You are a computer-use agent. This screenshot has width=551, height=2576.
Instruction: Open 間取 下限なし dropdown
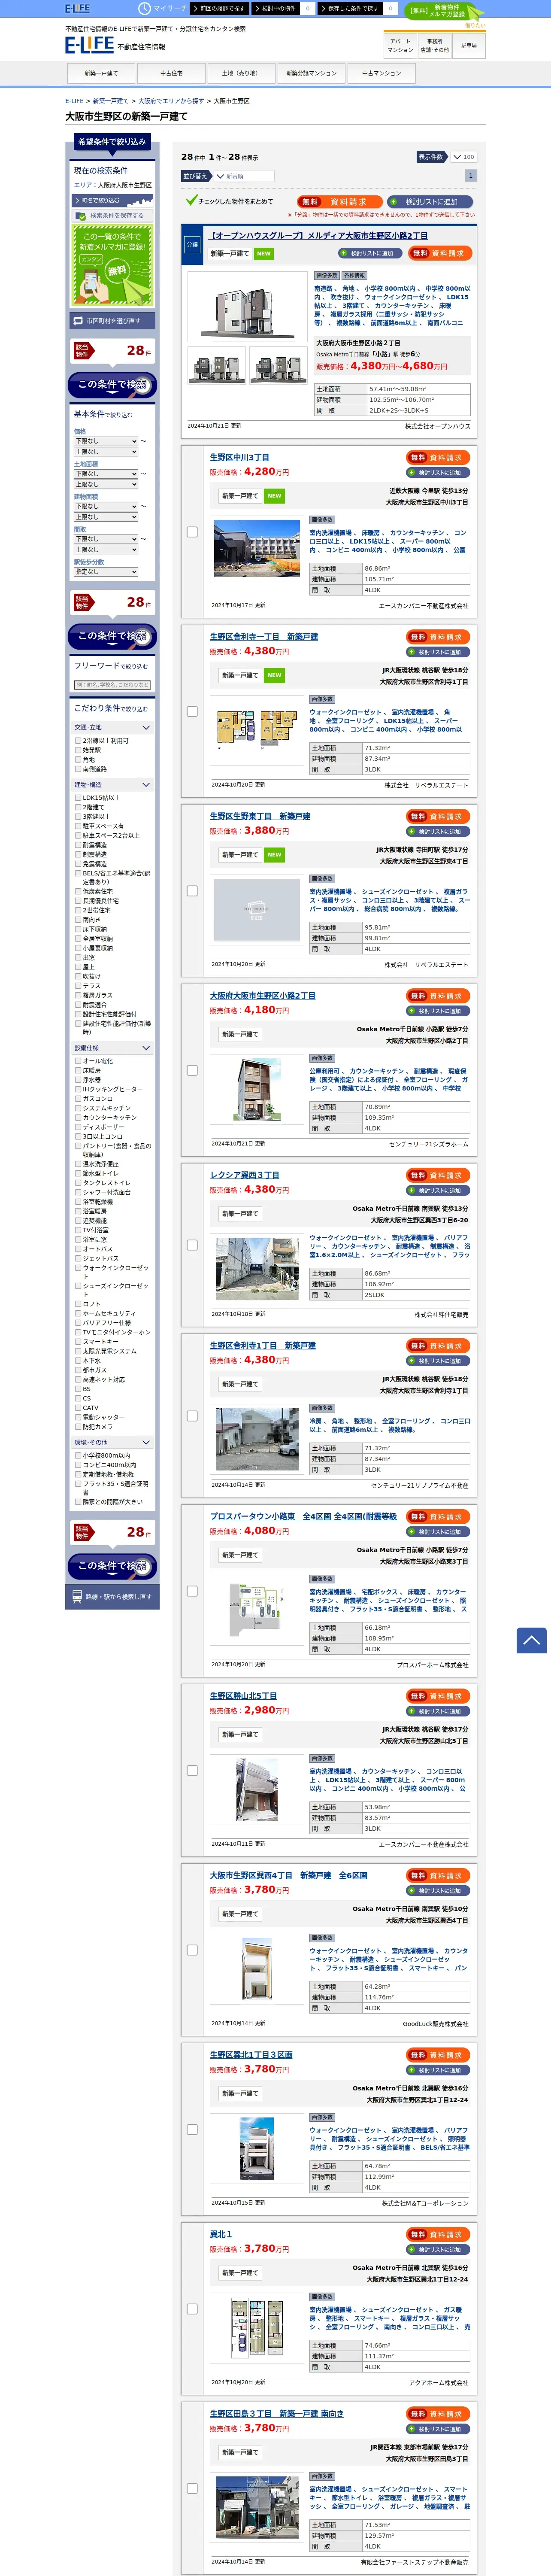[105, 539]
